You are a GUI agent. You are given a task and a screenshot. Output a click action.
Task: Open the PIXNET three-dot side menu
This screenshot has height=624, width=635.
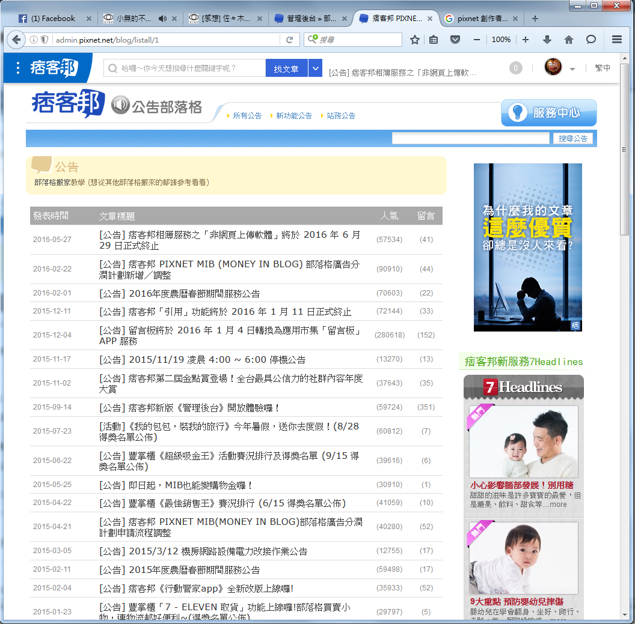tap(18, 68)
